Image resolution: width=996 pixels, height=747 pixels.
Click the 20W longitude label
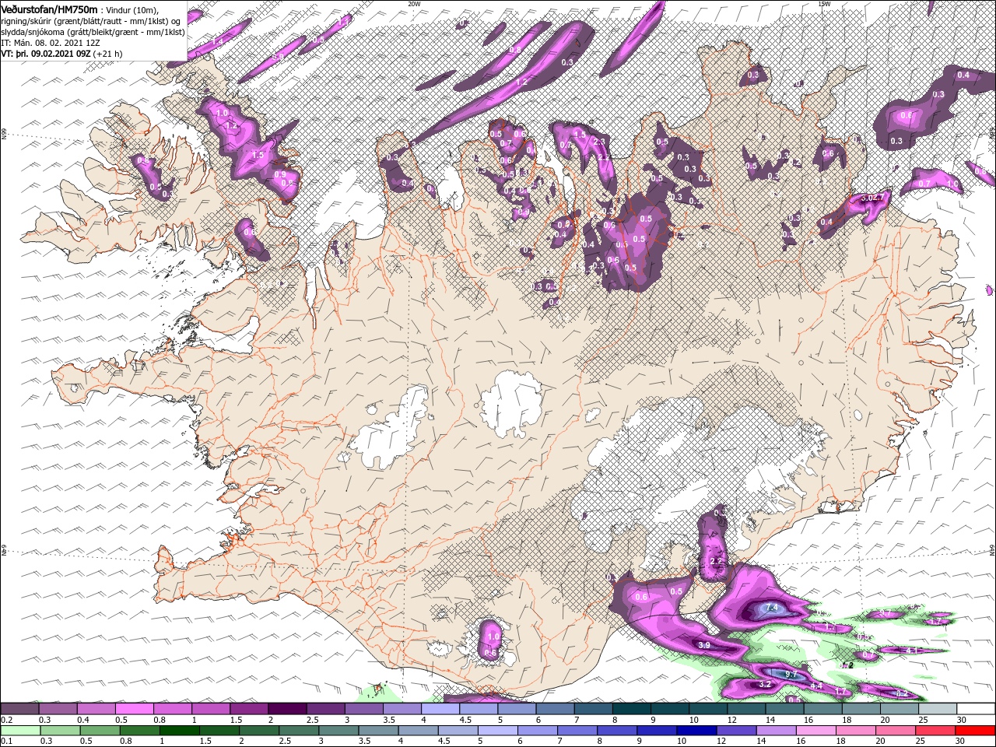tap(414, 4)
